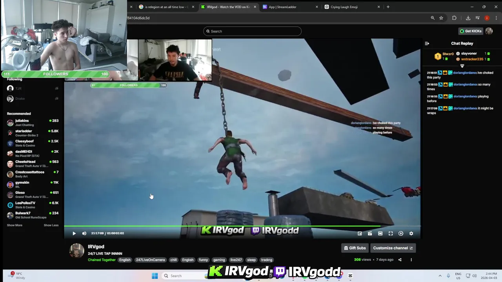Image resolution: width=502 pixels, height=282 pixels.
Task: Select the trading tag
Action: [x=267, y=260]
